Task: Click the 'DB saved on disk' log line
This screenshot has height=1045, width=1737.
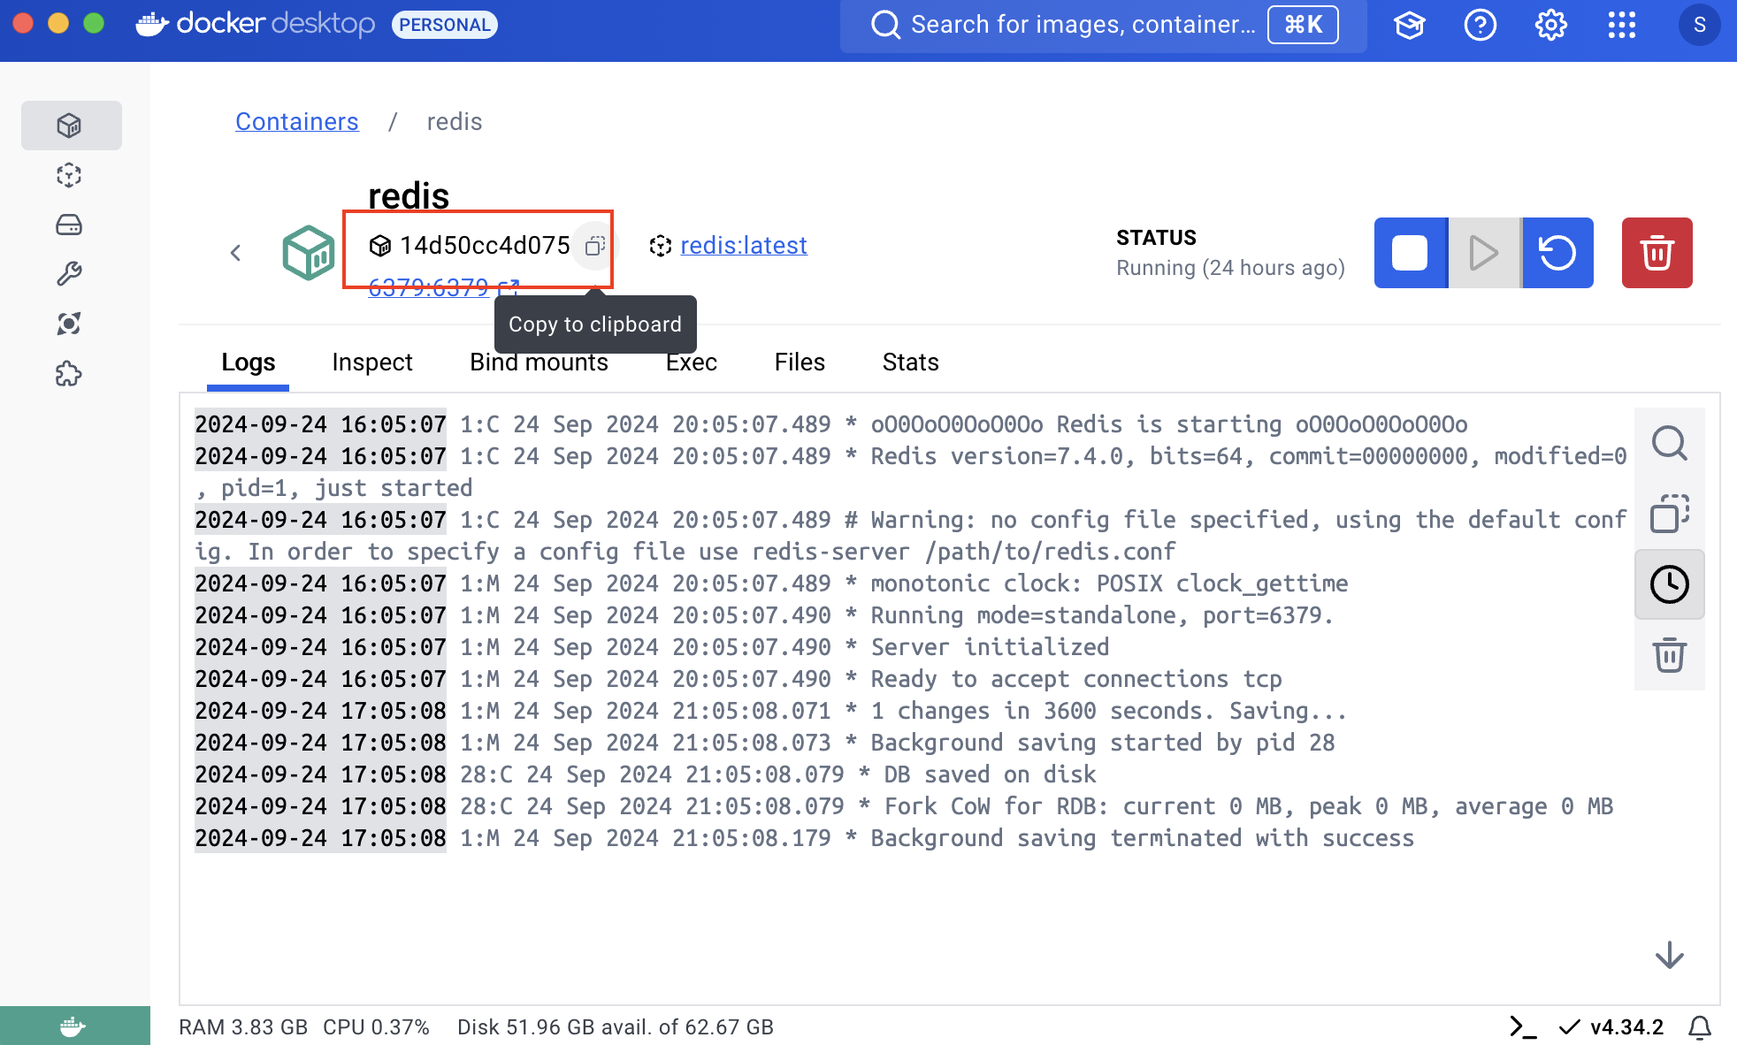Action: 646,774
